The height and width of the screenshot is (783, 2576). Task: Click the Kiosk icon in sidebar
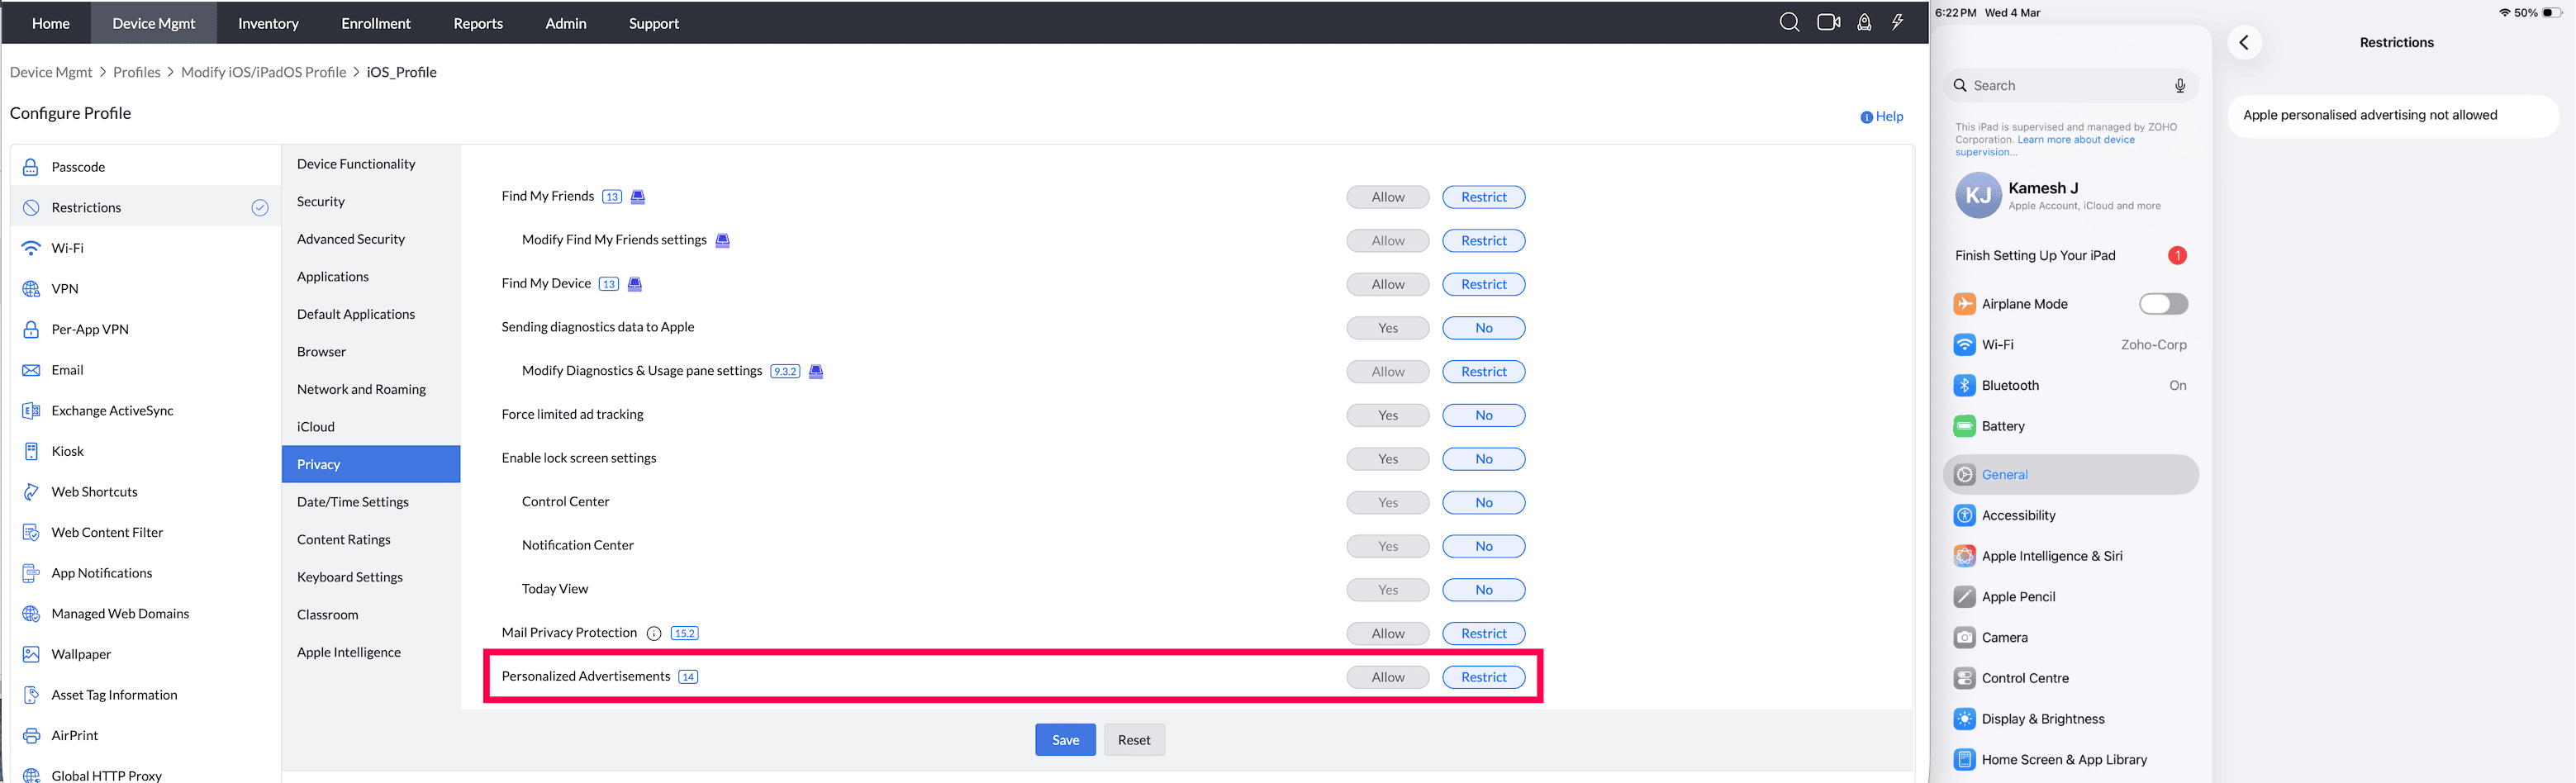click(31, 451)
